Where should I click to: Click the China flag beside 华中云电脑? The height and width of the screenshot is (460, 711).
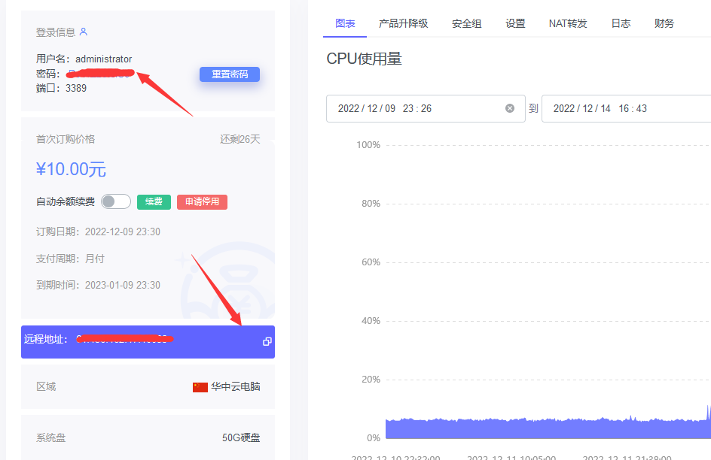tap(199, 386)
